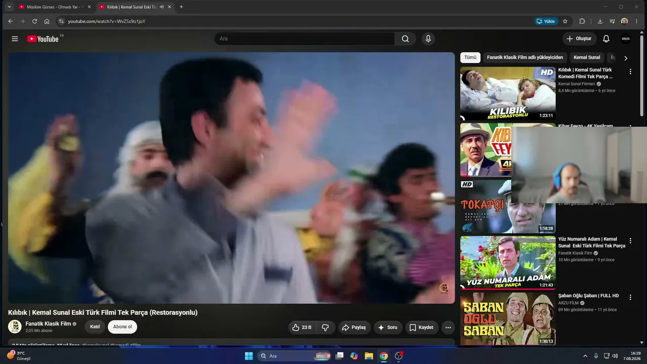
Task: Click the Katıl join button
Action: [95, 327]
